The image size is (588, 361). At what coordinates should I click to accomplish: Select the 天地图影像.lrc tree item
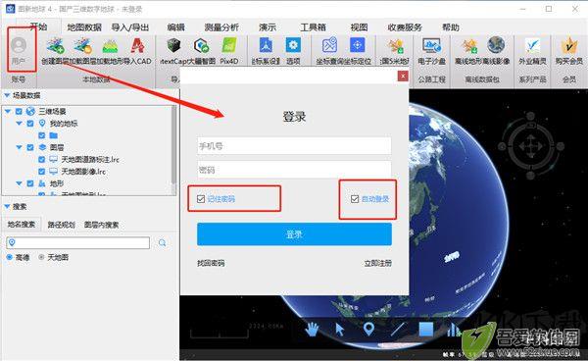pos(83,172)
